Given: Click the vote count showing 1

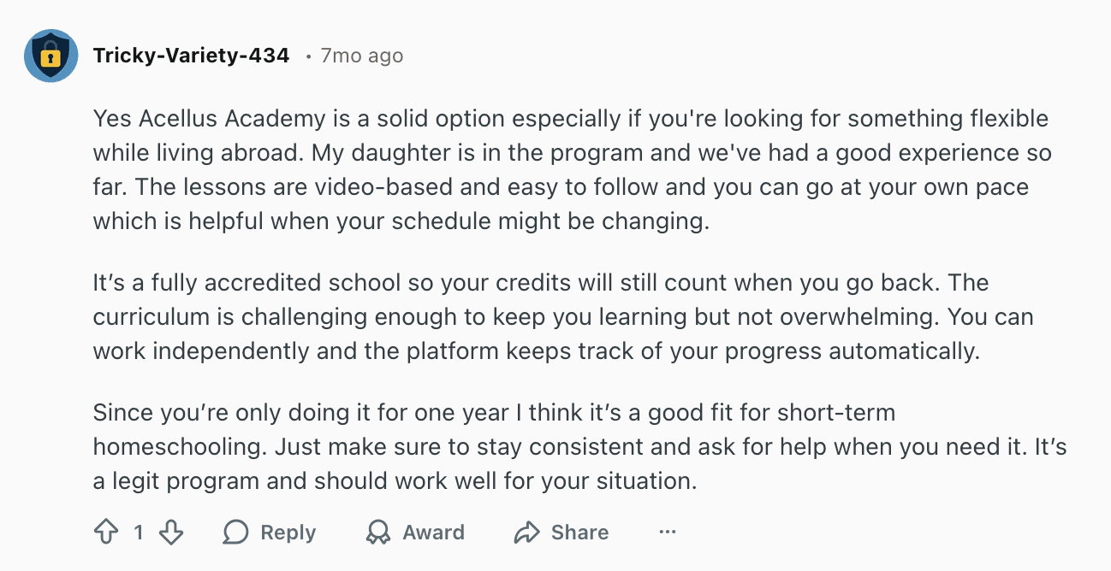Looking at the screenshot, I should pyautogui.click(x=140, y=532).
